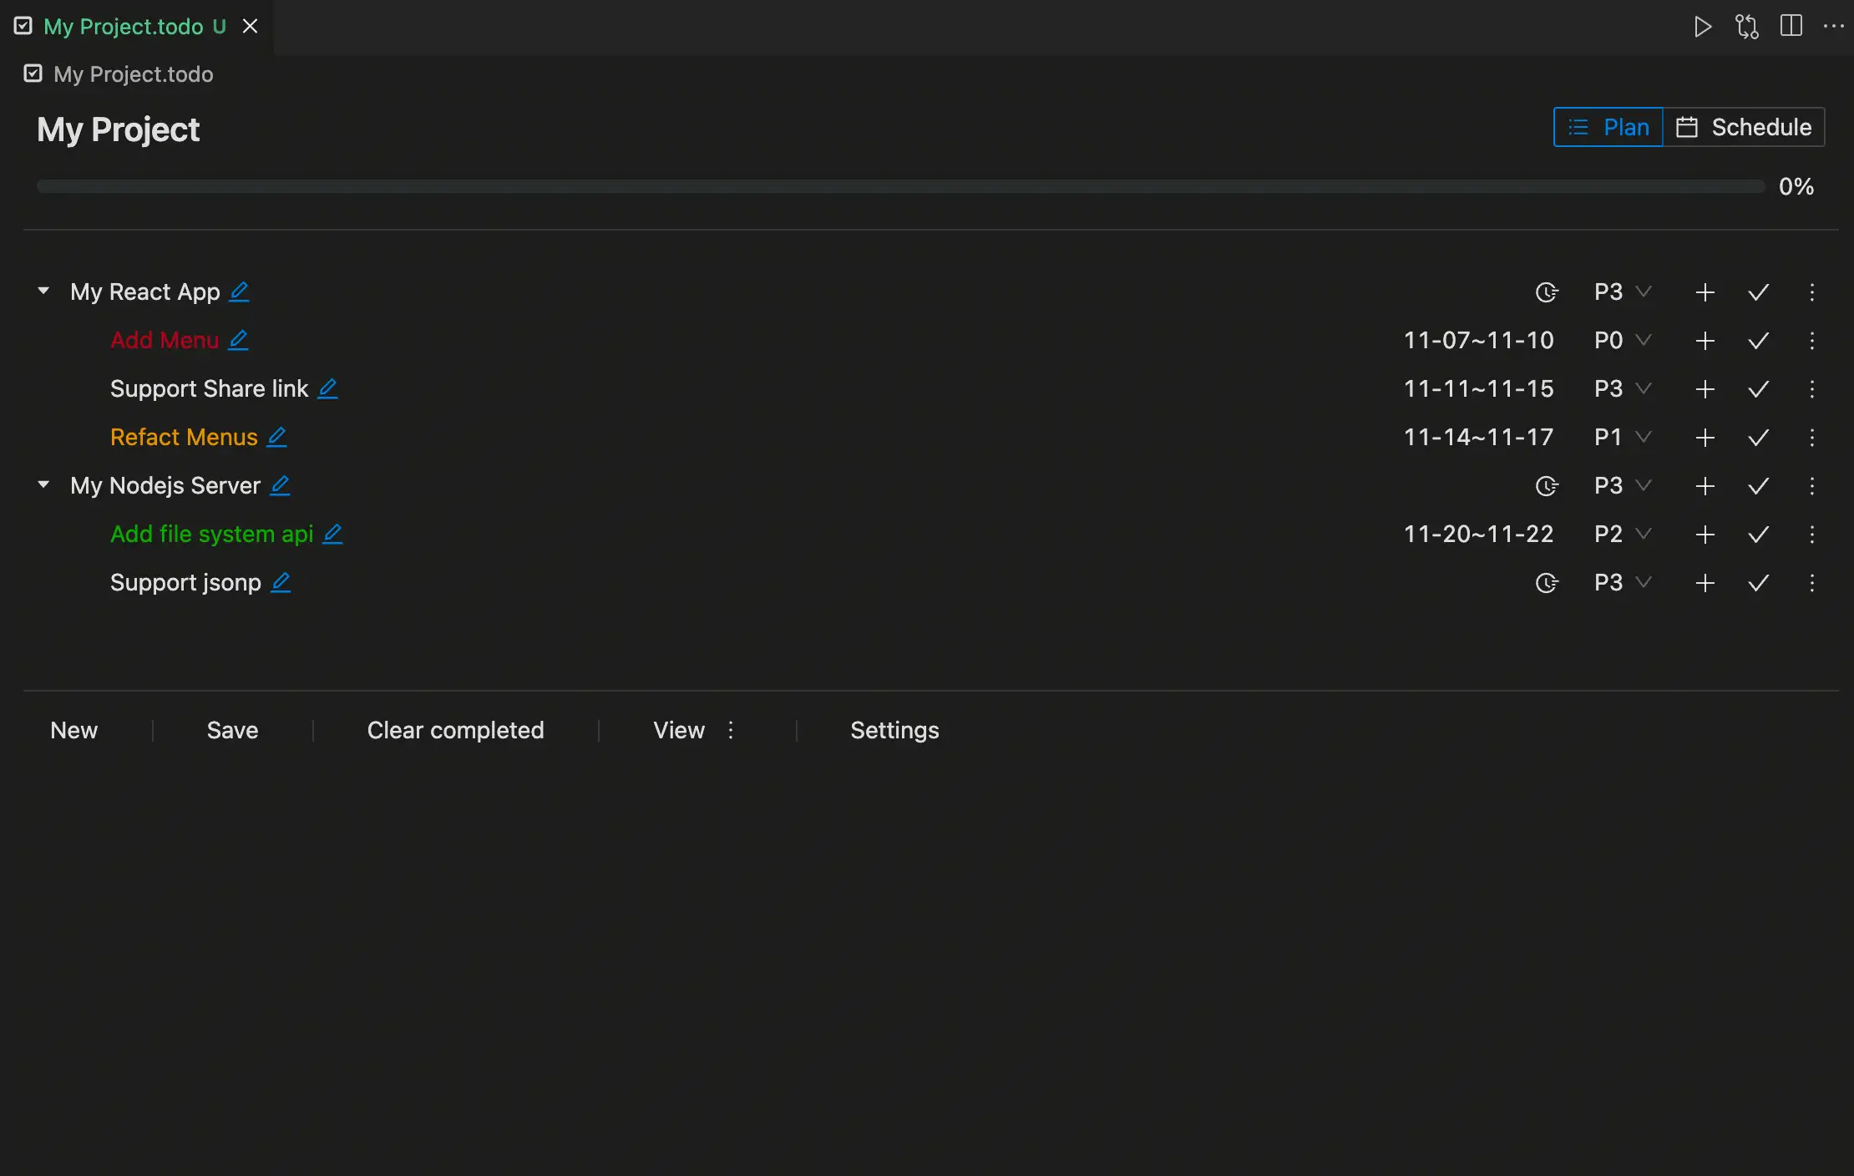Open the source control compare changes icon
1854x1176 pixels.
click(x=1746, y=27)
